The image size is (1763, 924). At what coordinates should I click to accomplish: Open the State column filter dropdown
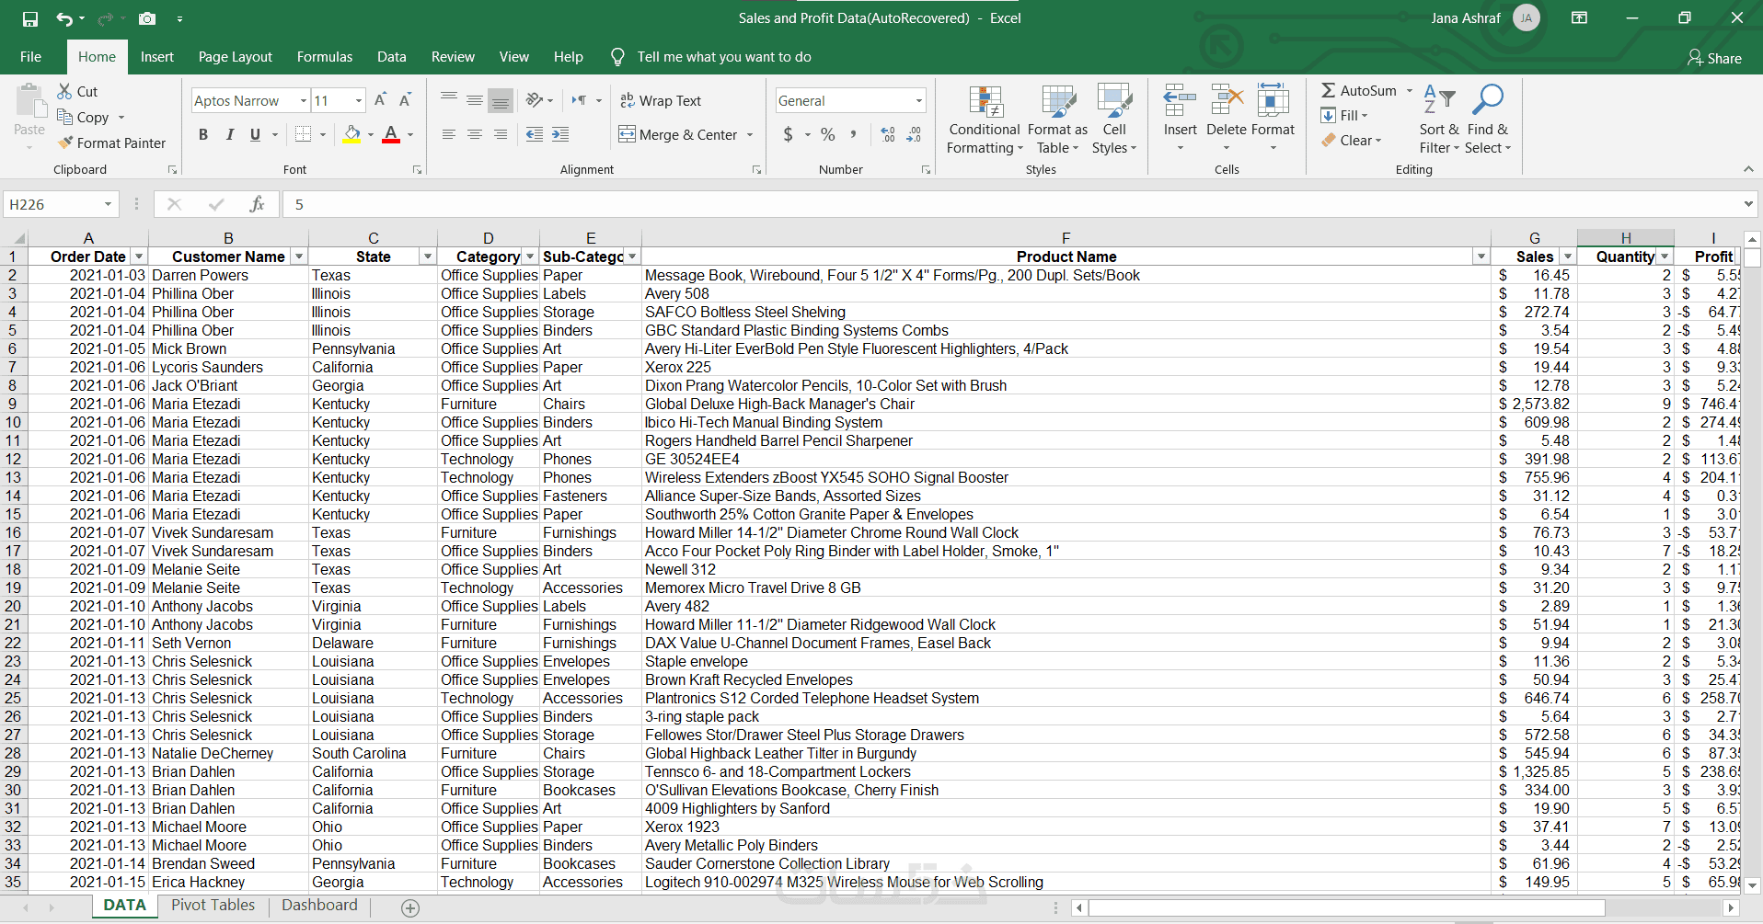coord(427,257)
